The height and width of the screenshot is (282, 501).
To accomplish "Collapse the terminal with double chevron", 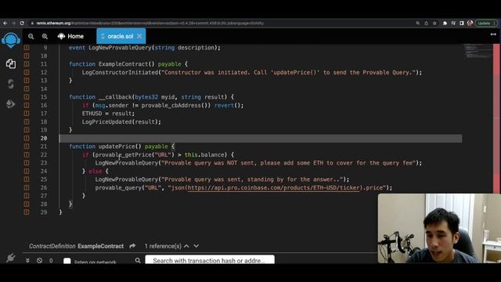I will click(x=28, y=260).
